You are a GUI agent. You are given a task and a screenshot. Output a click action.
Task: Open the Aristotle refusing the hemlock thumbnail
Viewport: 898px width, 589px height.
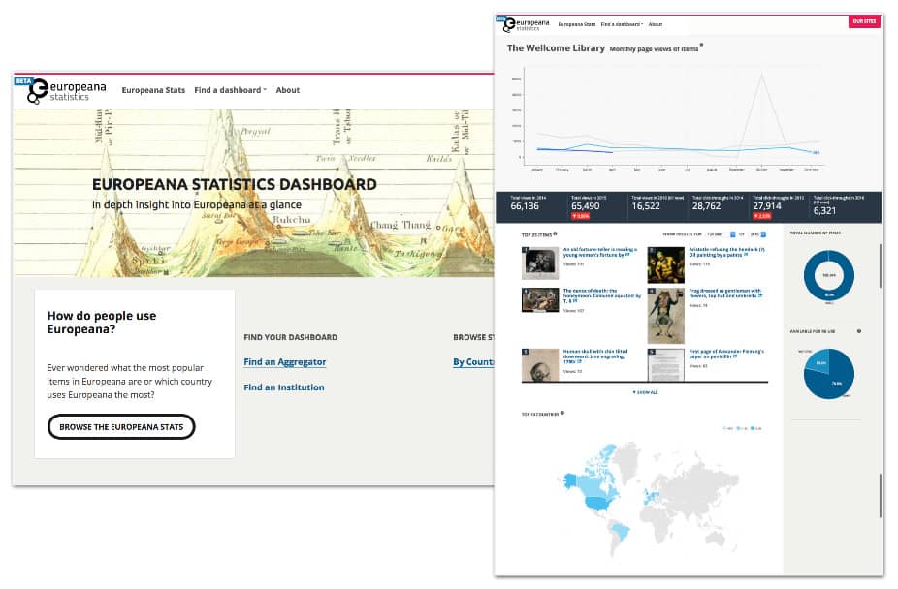665,264
